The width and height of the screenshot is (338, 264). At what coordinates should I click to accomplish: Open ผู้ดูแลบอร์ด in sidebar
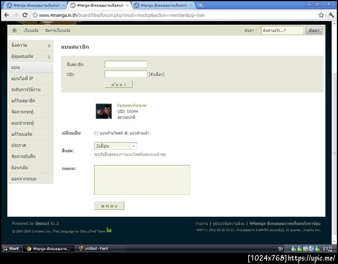[x=30, y=56]
